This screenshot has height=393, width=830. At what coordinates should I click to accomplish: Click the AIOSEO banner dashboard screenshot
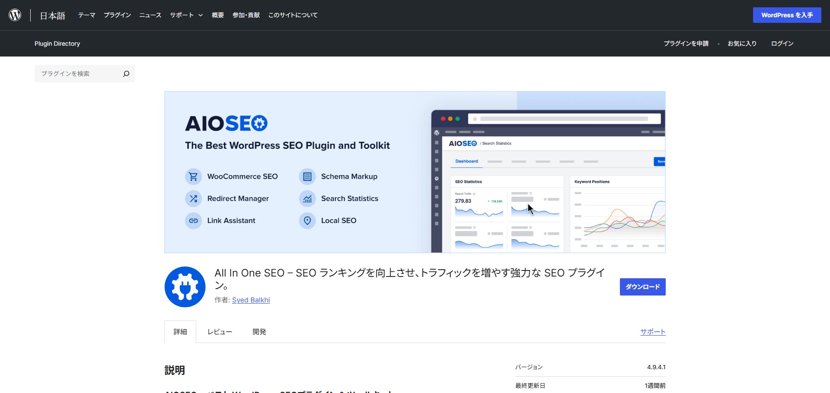548,181
